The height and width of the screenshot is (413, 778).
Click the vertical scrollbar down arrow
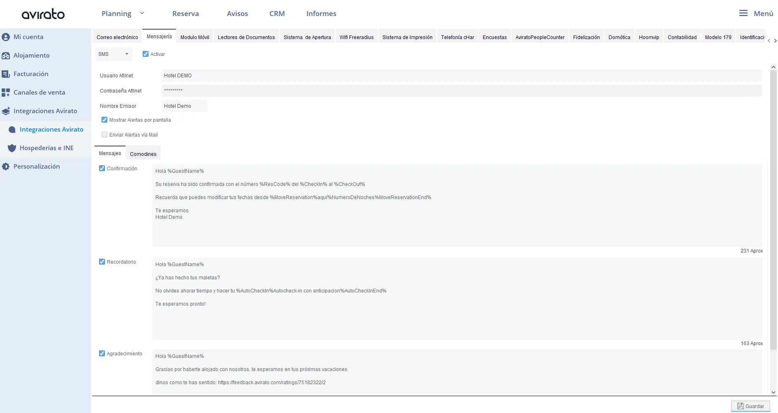[x=773, y=392]
